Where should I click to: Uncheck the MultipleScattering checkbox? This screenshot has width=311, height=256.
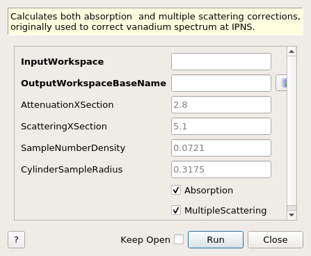coord(176,211)
